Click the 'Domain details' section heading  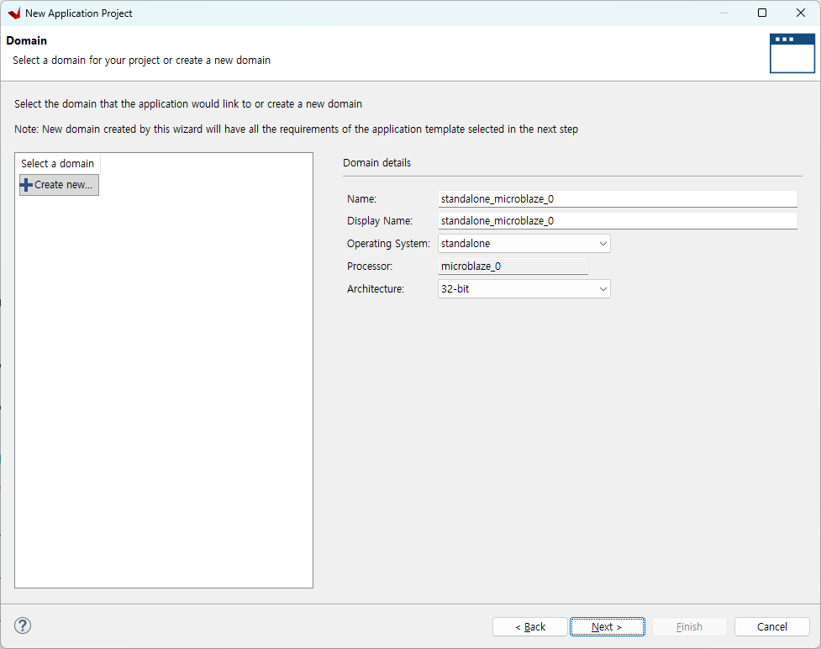tap(376, 163)
